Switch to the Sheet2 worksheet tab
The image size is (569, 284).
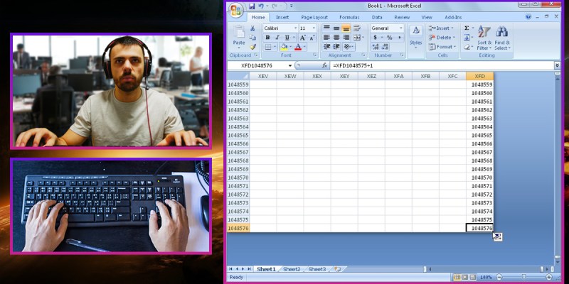292,269
